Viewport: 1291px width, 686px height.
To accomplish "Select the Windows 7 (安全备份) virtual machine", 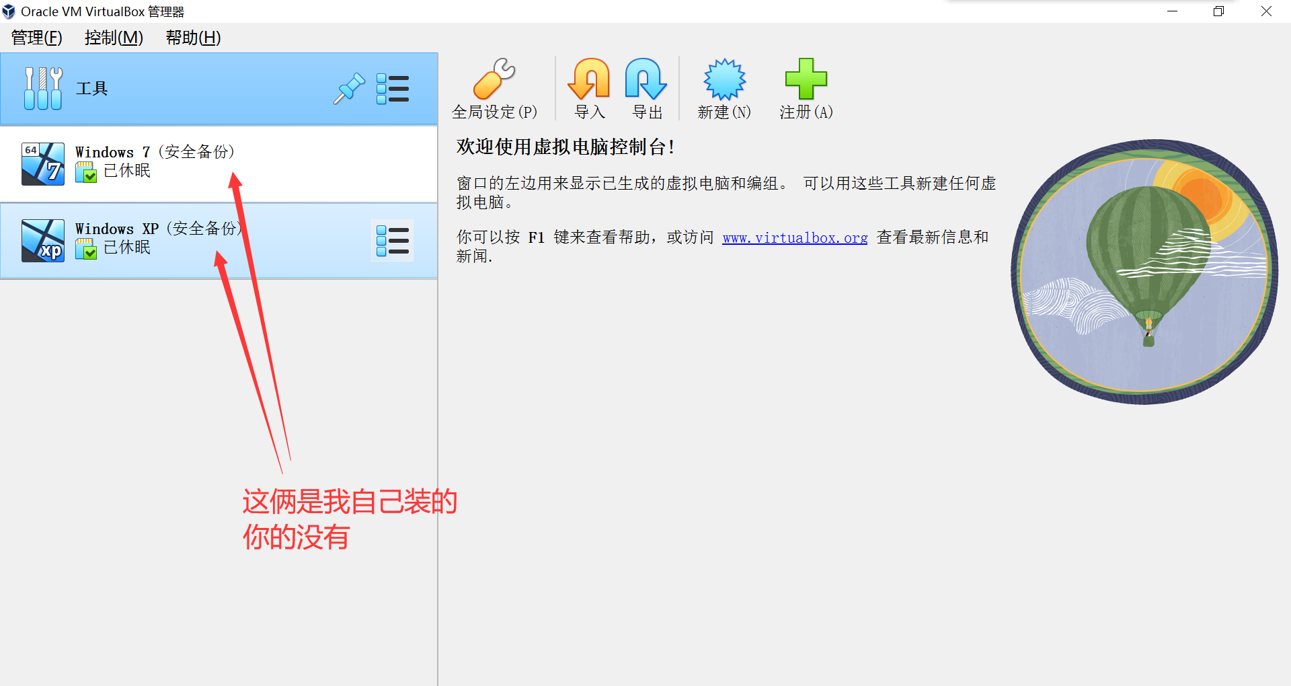I will (x=219, y=163).
